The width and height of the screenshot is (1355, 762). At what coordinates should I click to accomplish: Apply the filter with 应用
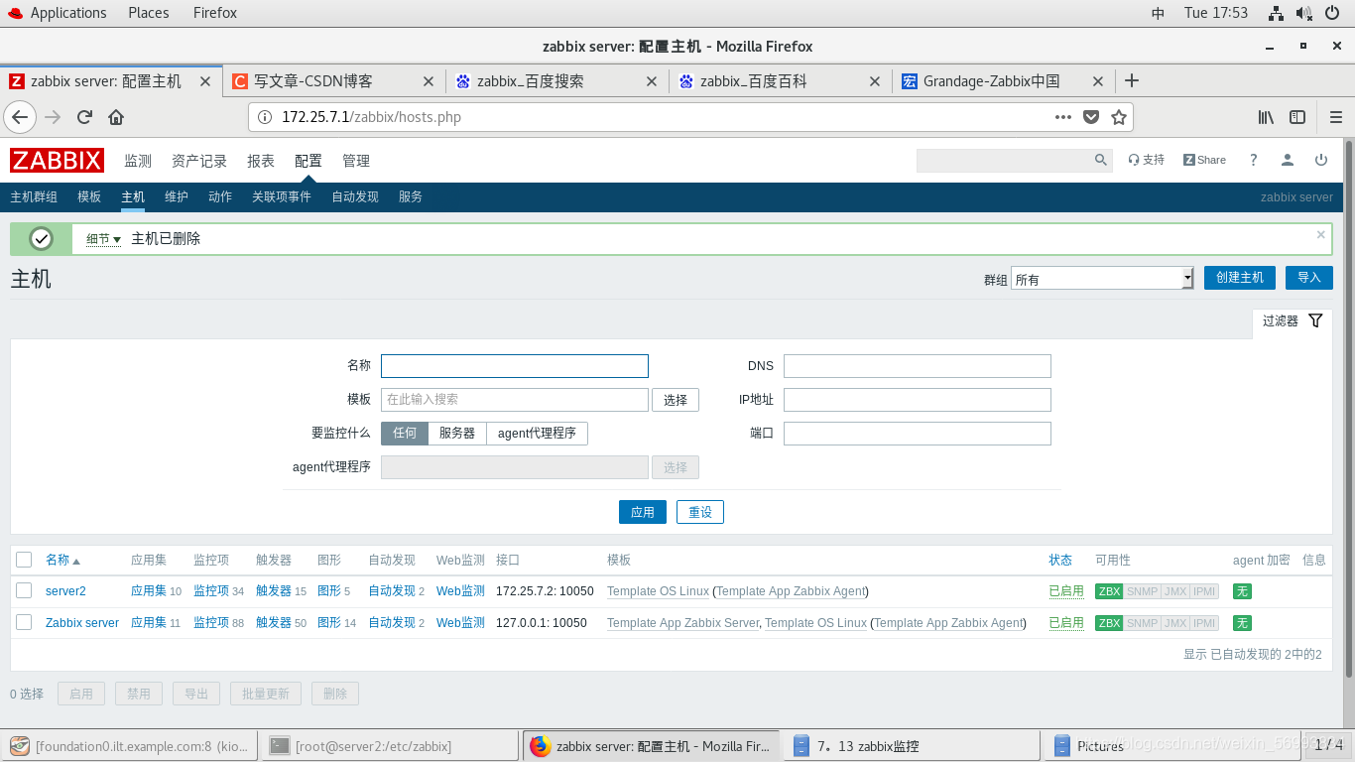pos(643,512)
